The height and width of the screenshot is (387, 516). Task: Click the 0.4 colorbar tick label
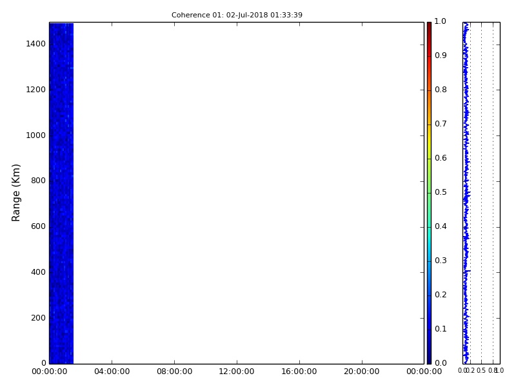(441, 226)
